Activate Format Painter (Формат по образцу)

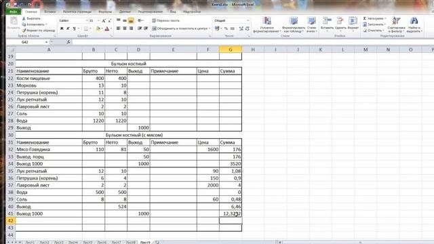point(38,30)
